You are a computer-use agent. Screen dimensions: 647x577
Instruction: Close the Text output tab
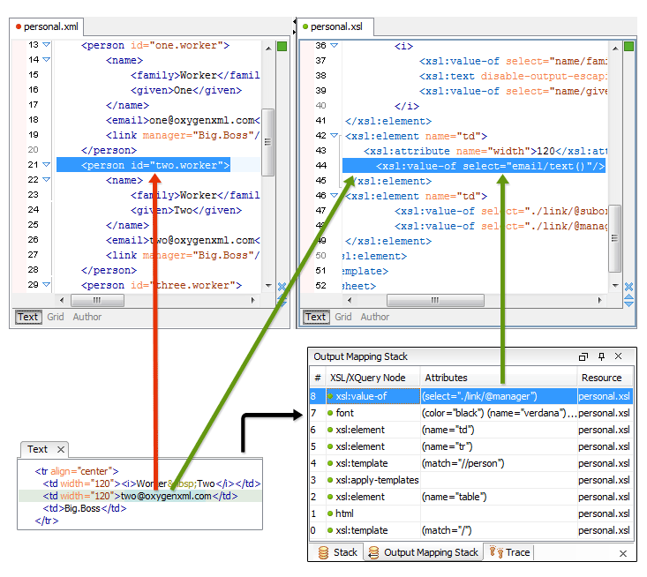click(60, 450)
